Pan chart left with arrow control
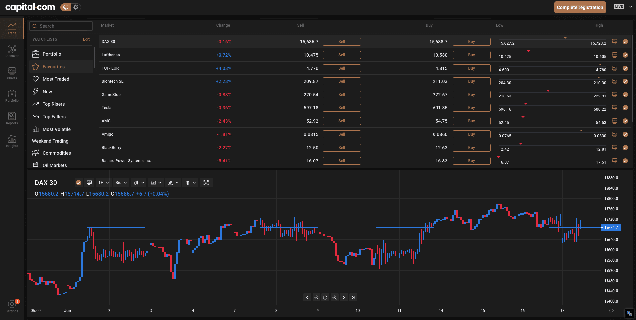The height and width of the screenshot is (320, 636). coord(307,297)
